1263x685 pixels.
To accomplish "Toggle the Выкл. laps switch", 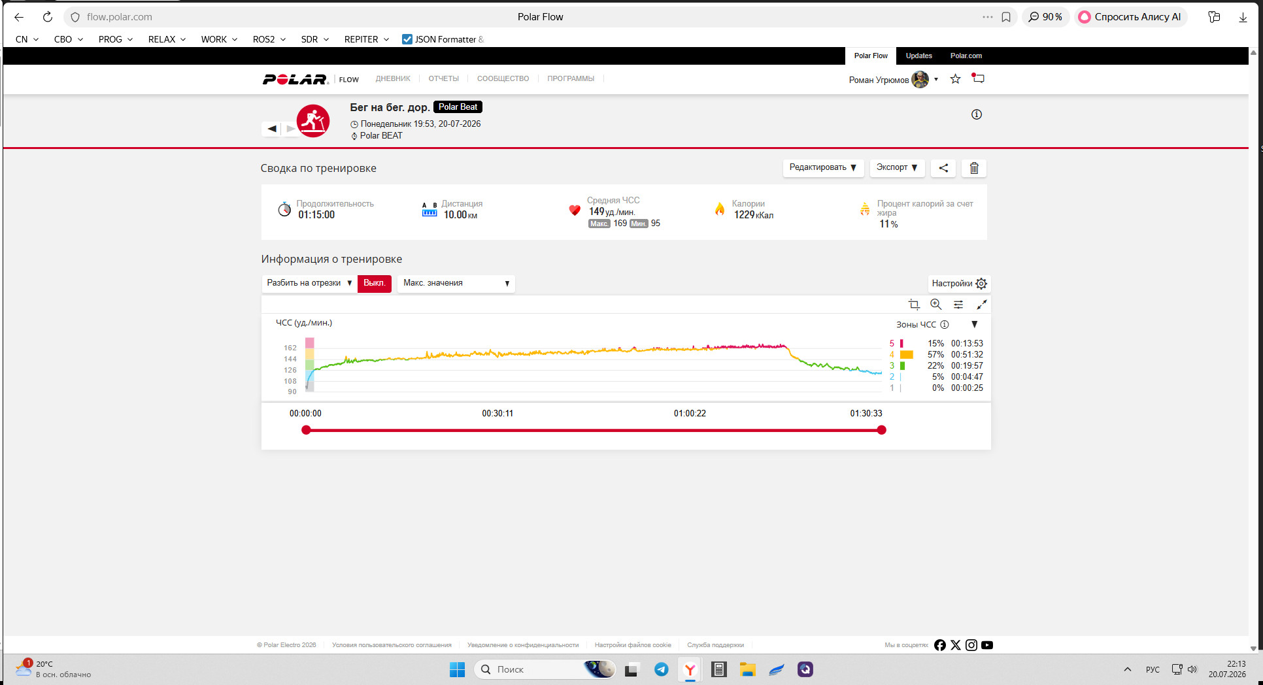I will 375,283.
